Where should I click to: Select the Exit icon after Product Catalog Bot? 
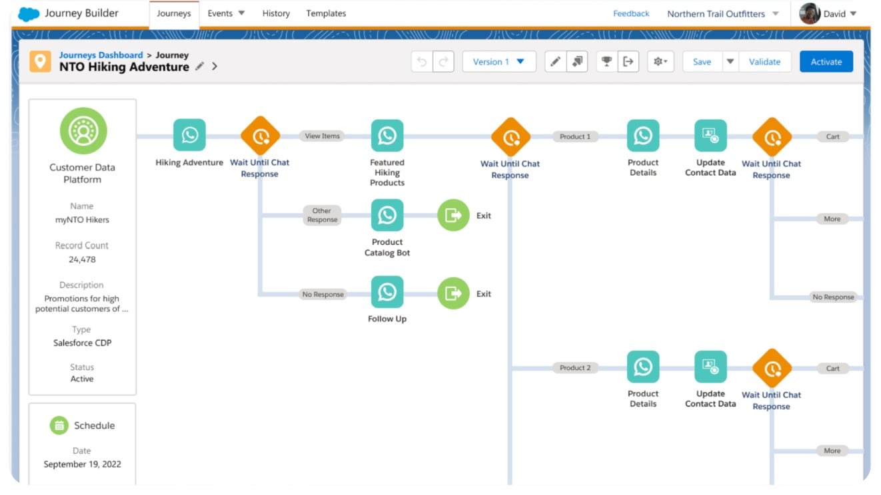click(452, 216)
